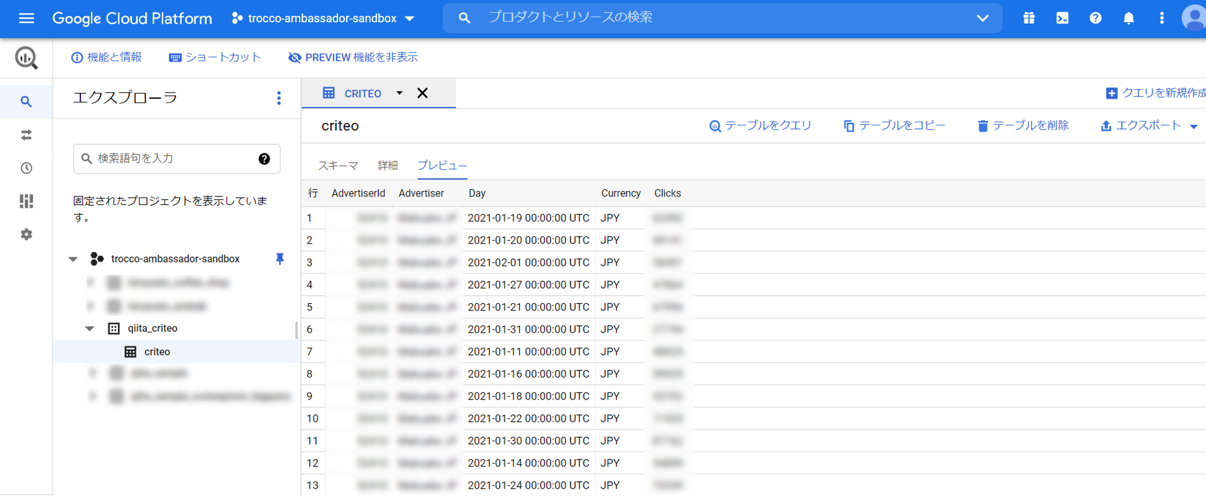Select trocco-ambassador-sandbox project in tree

point(175,259)
